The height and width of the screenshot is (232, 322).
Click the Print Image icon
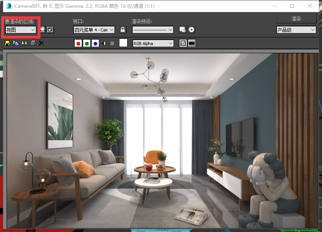pyautogui.click(x=33, y=43)
